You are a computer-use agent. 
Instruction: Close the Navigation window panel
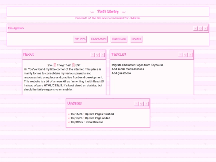tap(205, 28)
